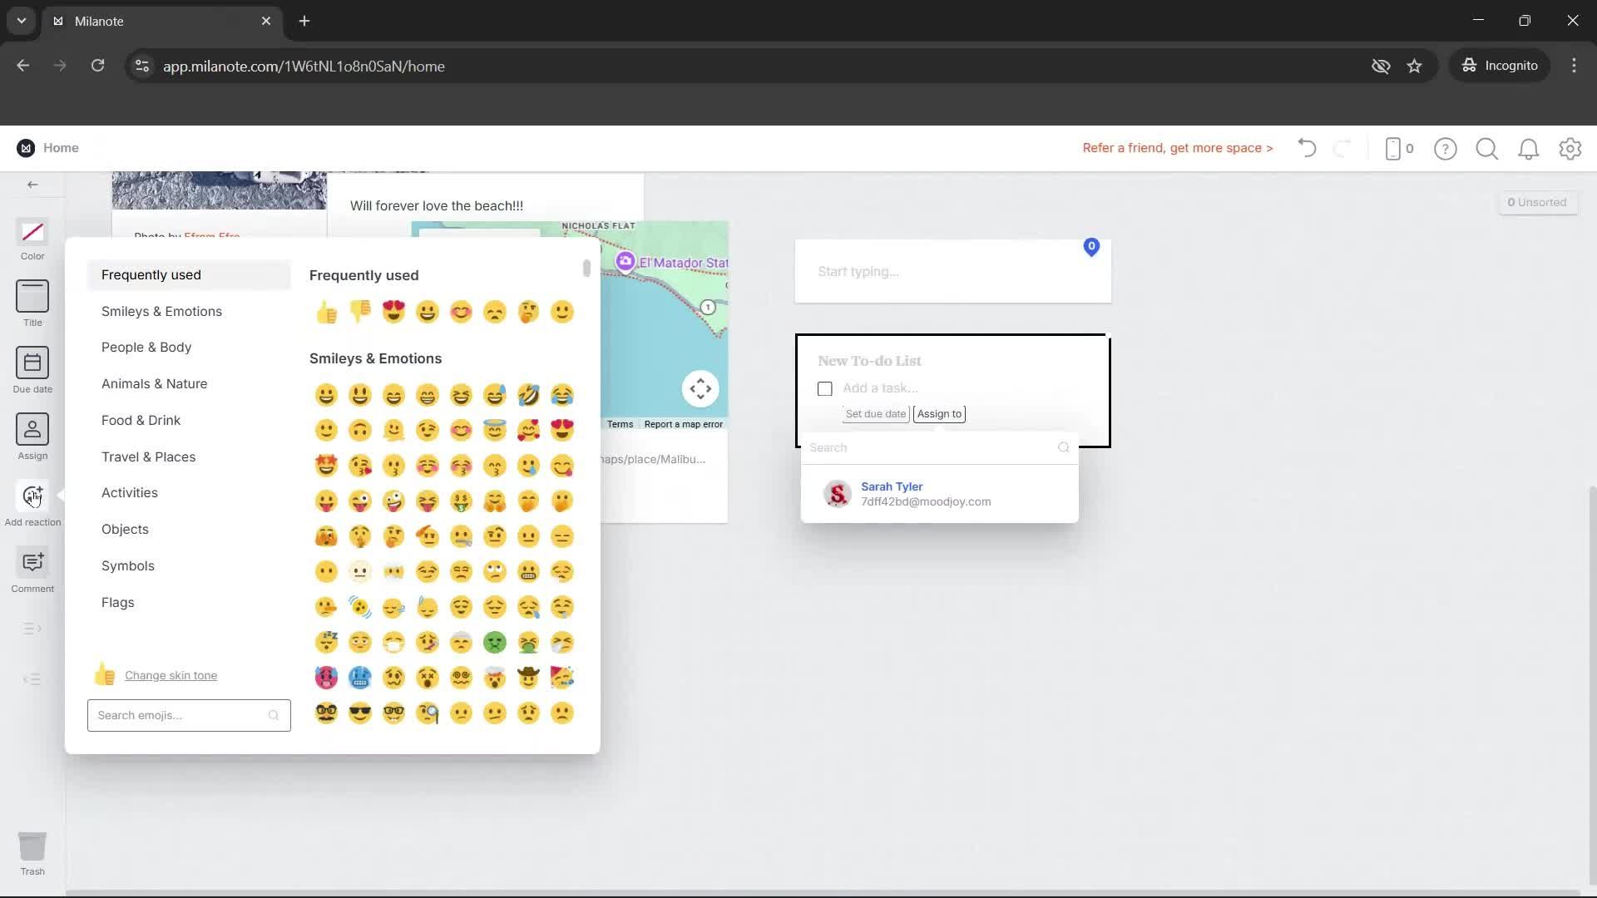The height and width of the screenshot is (898, 1597).
Task: Select Smileys & Emotions category in emoji picker
Action: coord(162,311)
